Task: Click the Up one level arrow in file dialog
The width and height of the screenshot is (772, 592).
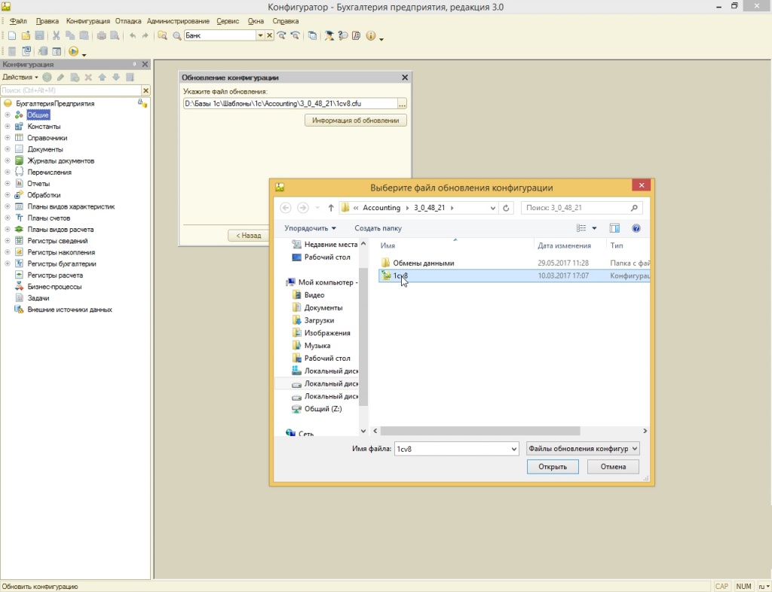Action: [331, 208]
